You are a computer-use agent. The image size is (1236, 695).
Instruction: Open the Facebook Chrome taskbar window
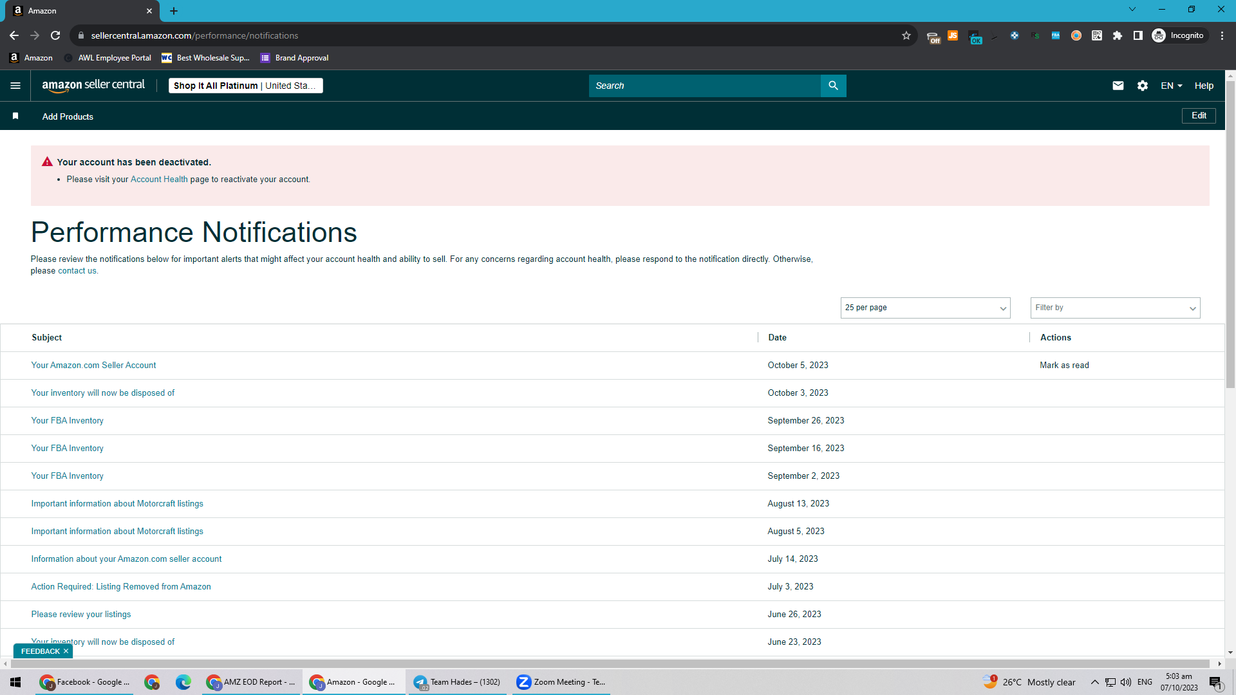click(84, 682)
